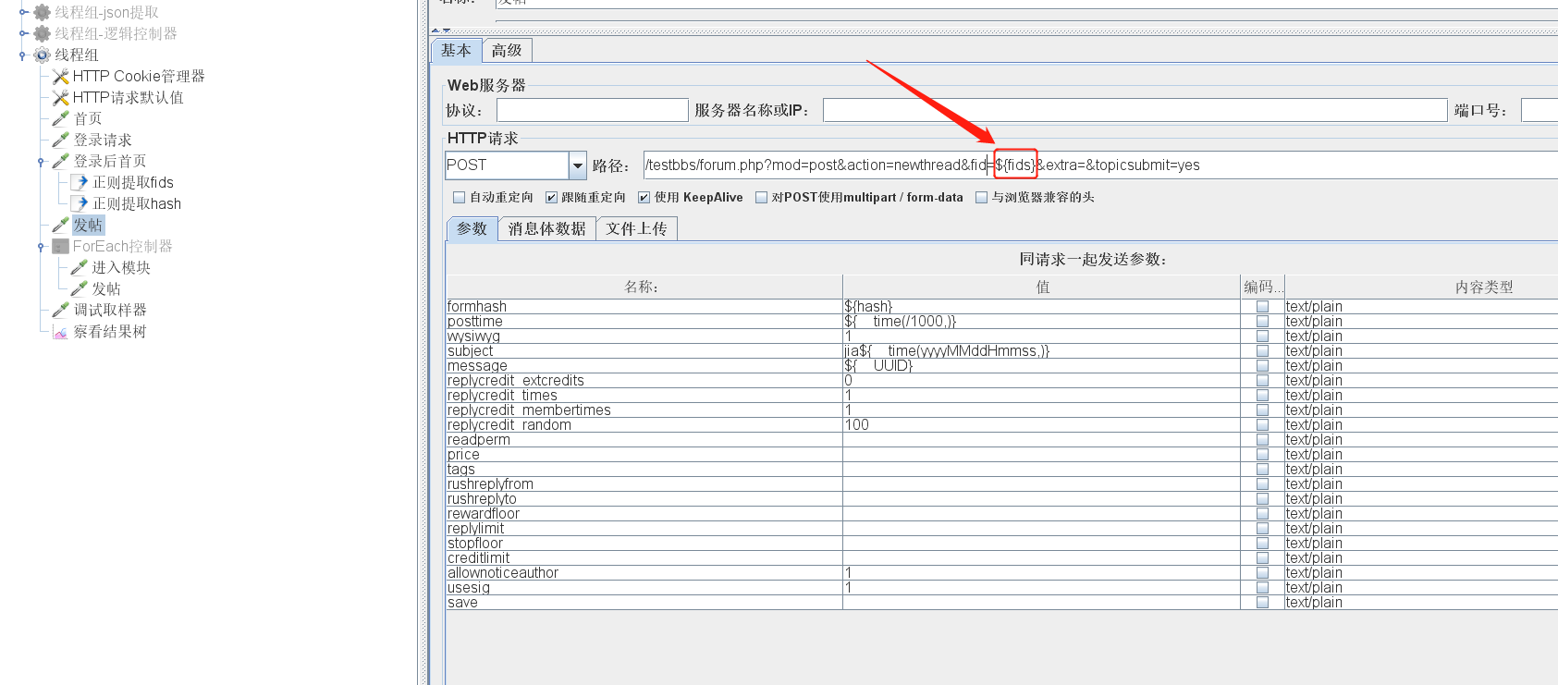The image size is (1558, 685).
Task: Click the allownoticeauthor name cell
Action: tap(644, 572)
